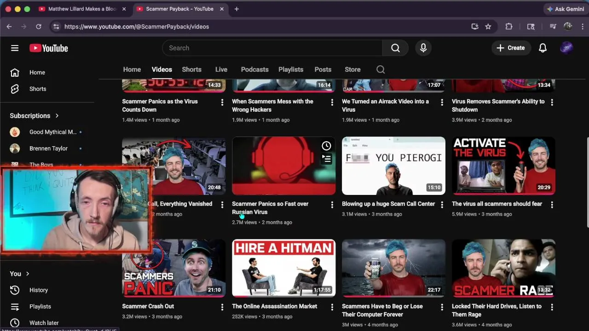Screen dimensions: 589x331
Task: Open the Store channel tab
Action: click(352, 69)
